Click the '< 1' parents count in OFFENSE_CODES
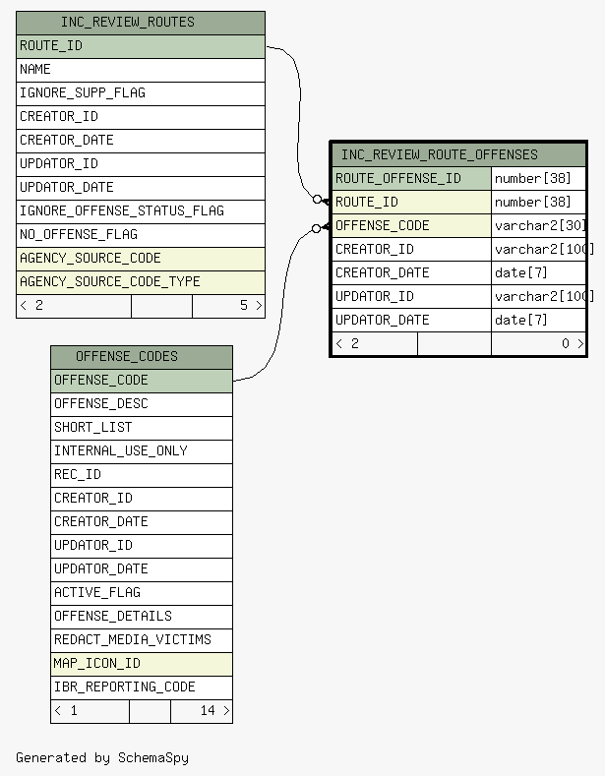Image resolution: width=605 pixels, height=776 pixels. (91, 711)
